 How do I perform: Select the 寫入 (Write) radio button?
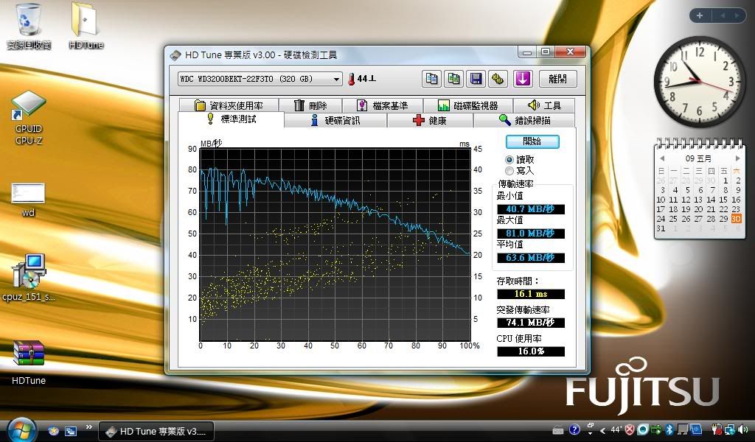click(509, 171)
